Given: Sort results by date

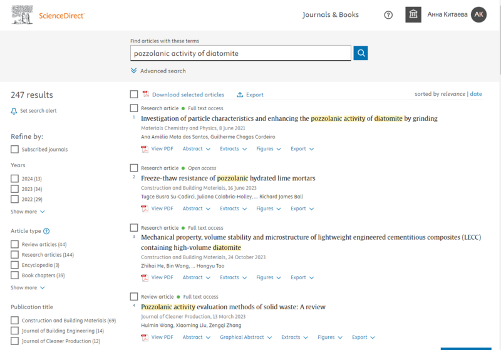Looking at the screenshot, I should tap(476, 94).
